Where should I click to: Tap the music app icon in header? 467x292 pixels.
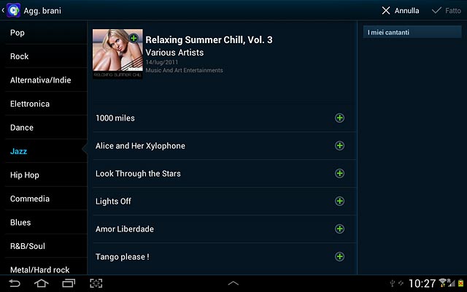13,10
